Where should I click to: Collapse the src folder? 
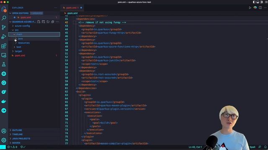tap(13, 30)
